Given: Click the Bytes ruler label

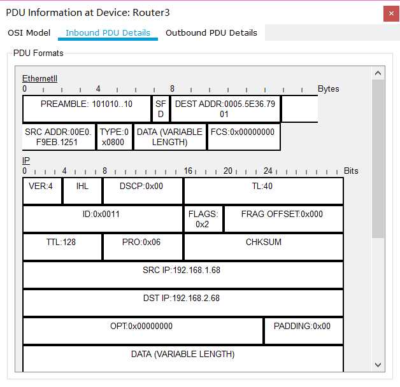Looking at the screenshot, I should tap(328, 88).
